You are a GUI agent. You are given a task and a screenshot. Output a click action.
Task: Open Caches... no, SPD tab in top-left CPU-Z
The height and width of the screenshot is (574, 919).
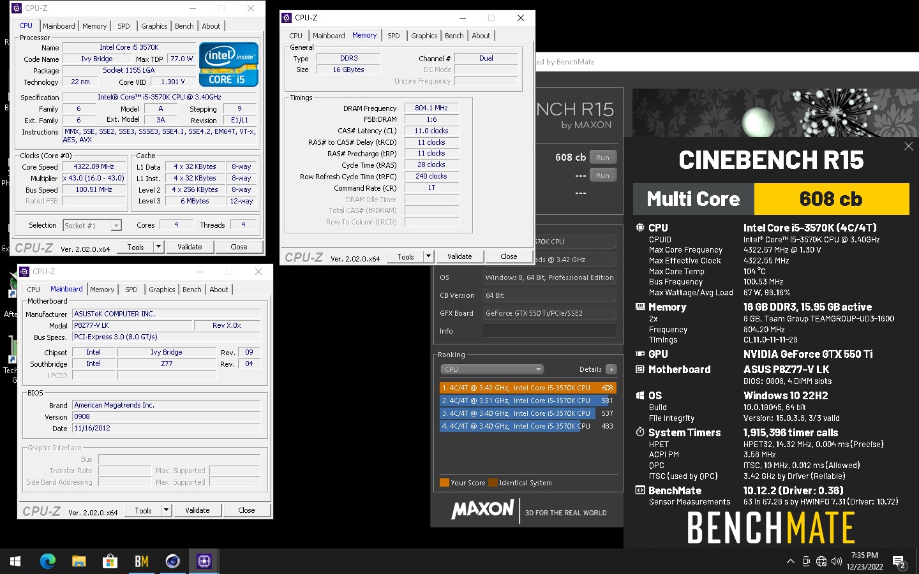pos(124,26)
